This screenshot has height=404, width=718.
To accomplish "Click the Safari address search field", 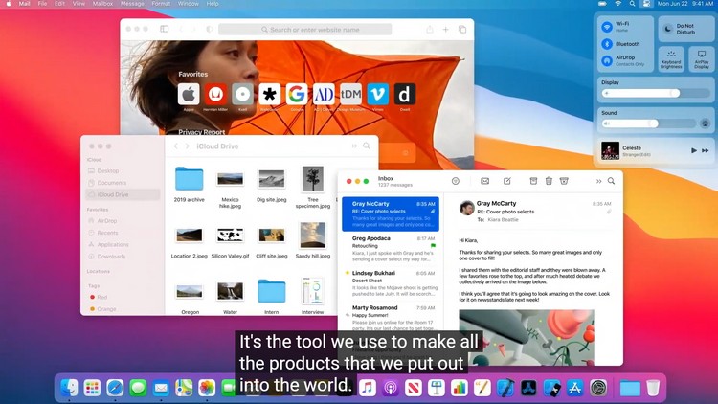I will click(x=304, y=30).
